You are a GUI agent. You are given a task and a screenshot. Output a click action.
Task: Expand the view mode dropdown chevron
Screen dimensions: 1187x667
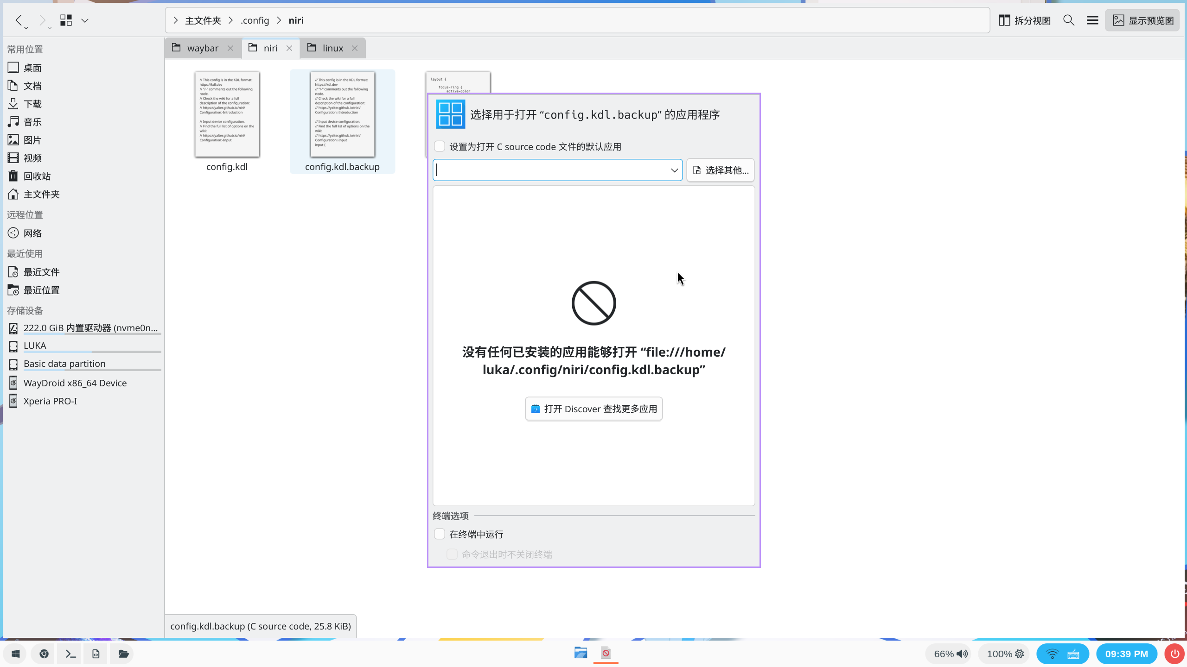pos(85,20)
